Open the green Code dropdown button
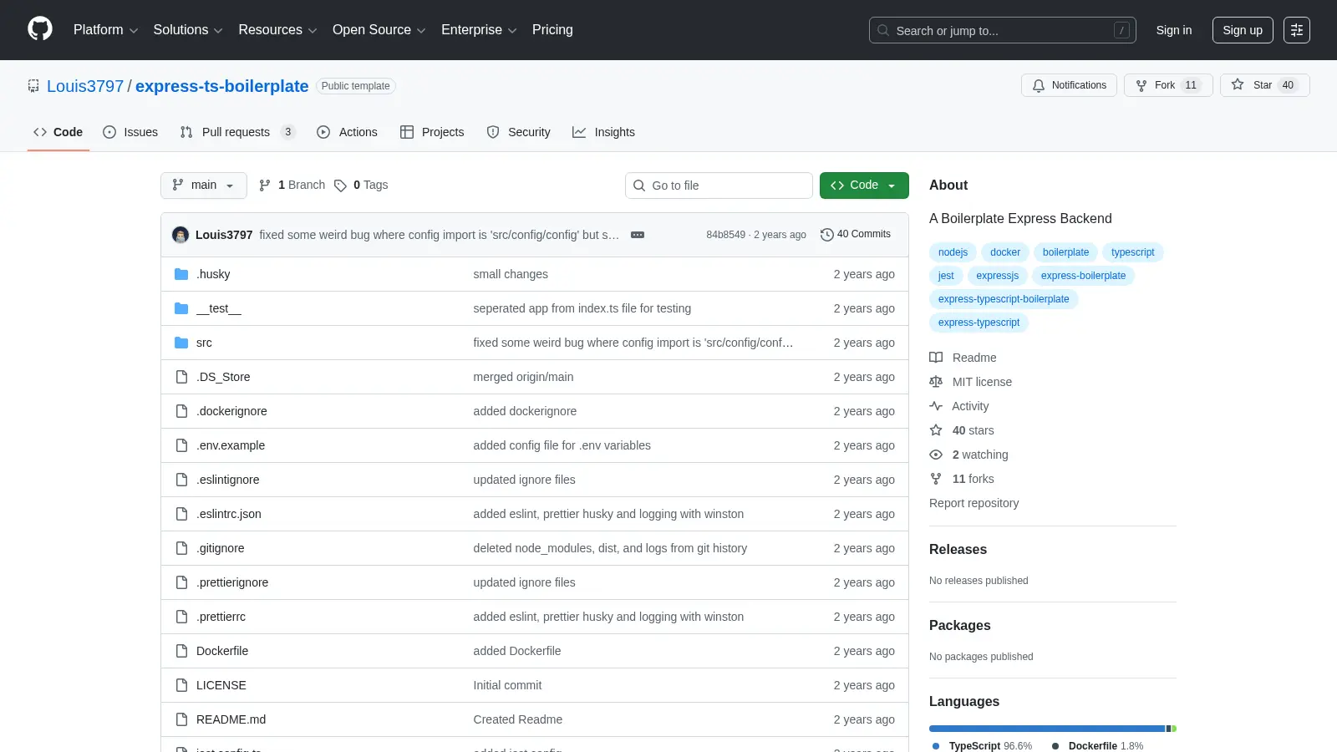This screenshot has height=752, width=1337. [864, 185]
